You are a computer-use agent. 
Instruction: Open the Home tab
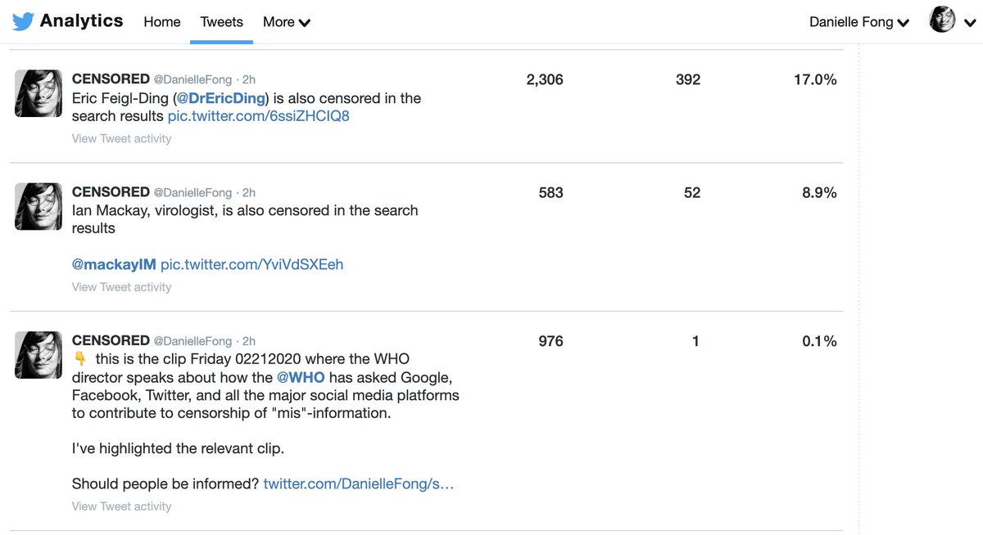pyautogui.click(x=162, y=22)
